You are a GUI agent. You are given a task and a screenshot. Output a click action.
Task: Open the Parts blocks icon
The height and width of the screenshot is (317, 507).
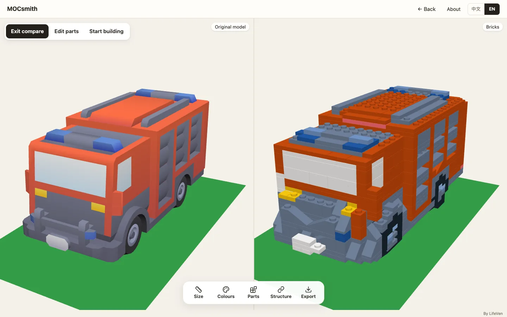click(x=254, y=290)
